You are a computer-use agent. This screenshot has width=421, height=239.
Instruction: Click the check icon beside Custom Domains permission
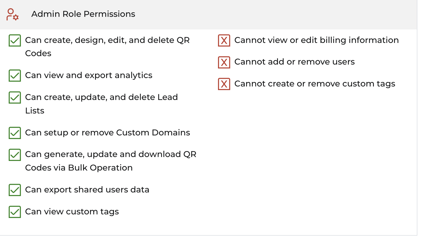(15, 133)
